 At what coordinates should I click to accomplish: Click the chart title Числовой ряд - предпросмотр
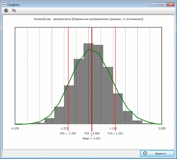[x=52, y=19]
